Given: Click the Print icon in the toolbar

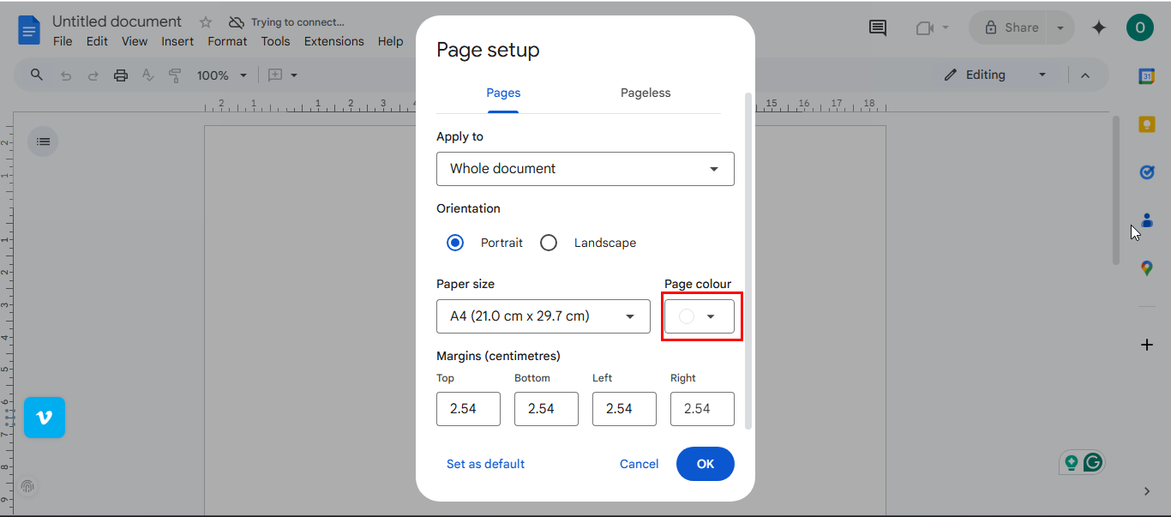Looking at the screenshot, I should [x=120, y=75].
